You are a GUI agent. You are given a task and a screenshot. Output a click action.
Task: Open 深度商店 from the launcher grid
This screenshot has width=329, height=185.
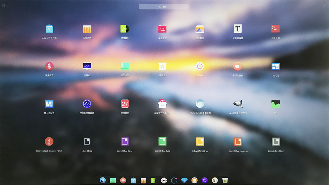[87, 29]
